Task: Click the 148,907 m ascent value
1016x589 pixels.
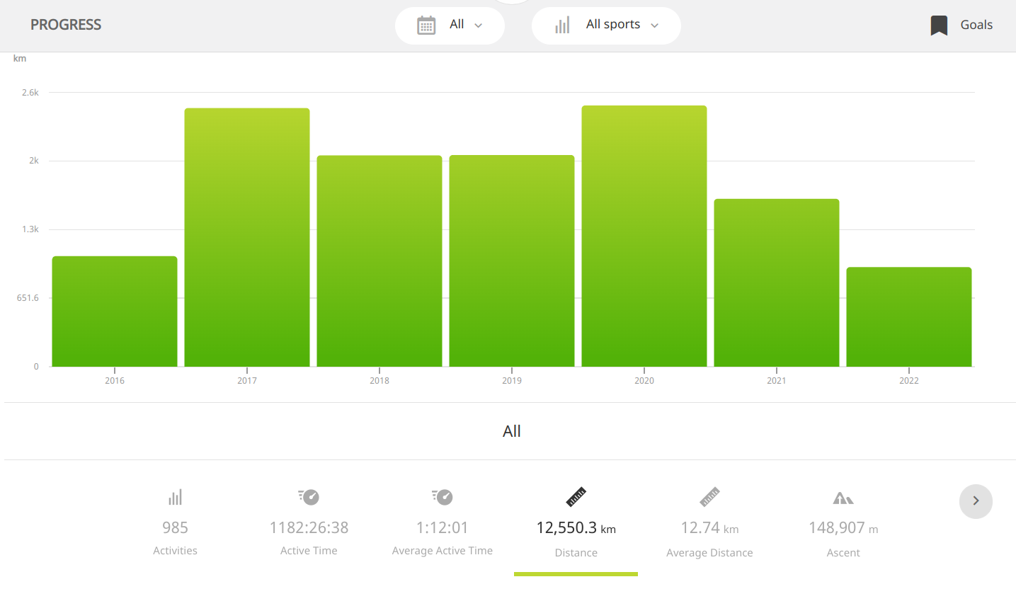Action: (x=843, y=527)
